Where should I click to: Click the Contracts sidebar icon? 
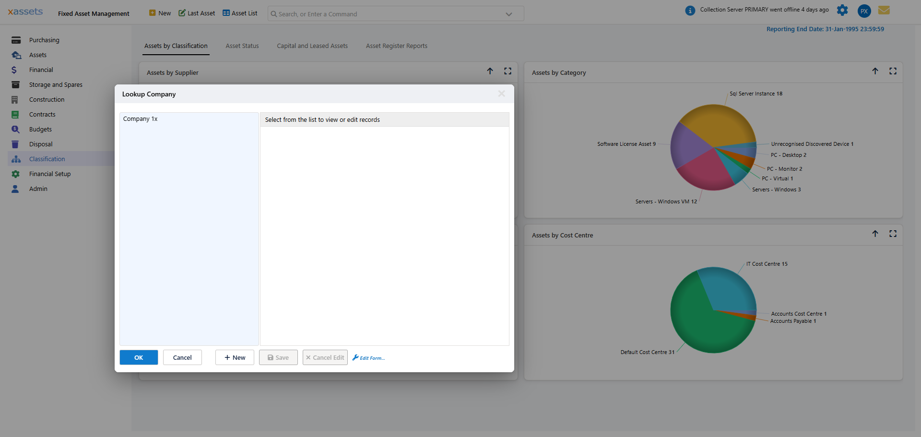15,114
